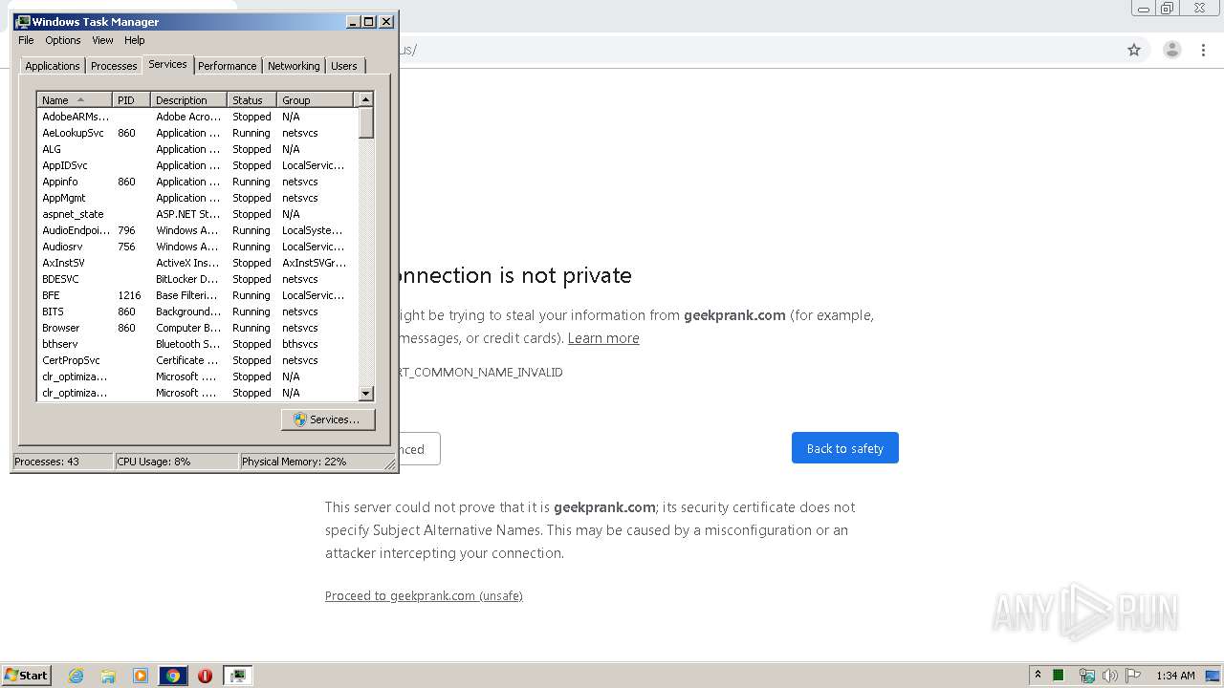Select the AudioEndpoi... service row
1224x688 pixels.
[197, 230]
